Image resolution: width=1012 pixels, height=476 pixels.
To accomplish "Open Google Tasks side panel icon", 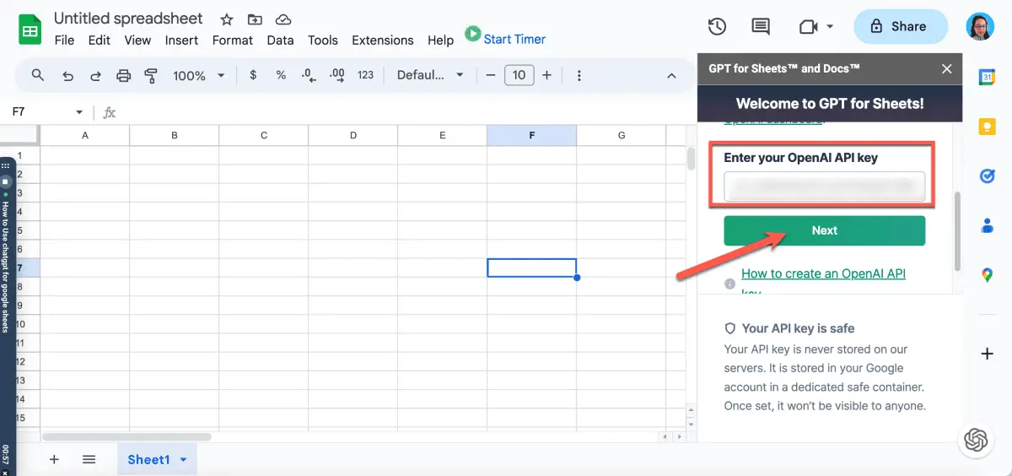I will 987,176.
